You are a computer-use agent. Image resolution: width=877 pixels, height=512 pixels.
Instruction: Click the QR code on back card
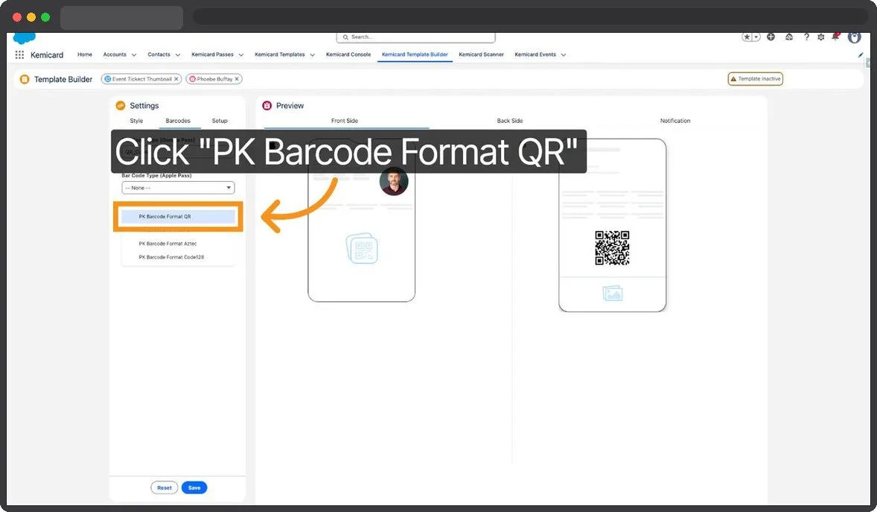click(612, 247)
